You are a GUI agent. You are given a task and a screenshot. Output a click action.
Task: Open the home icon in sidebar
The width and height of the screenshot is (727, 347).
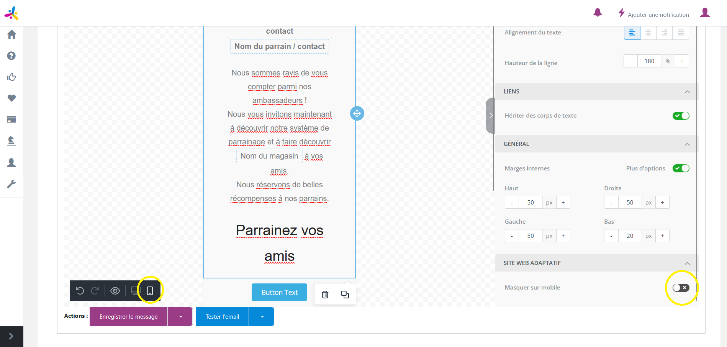click(x=11, y=34)
